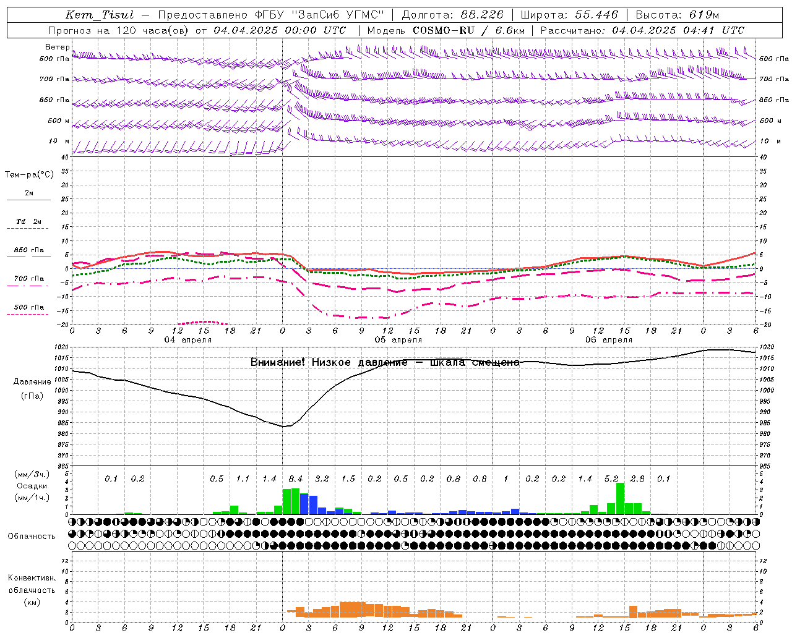Click the 05 апреля date label
The width and height of the screenshot is (792, 633).
pos(398,340)
